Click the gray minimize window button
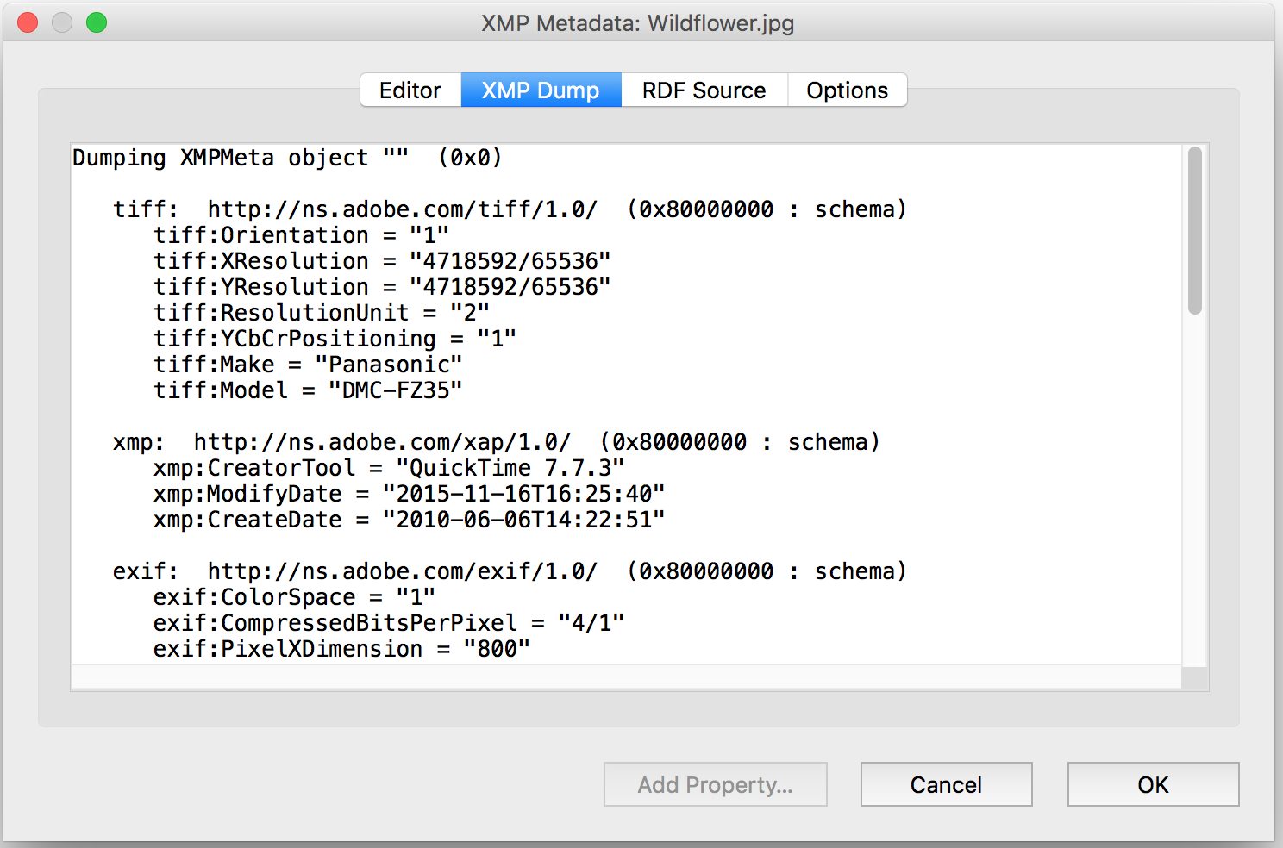Viewport: 1283px width, 848px height. 62,22
